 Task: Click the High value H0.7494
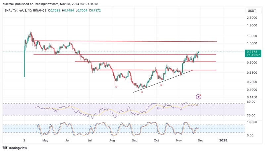pyautogui.click(x=68, y=11)
